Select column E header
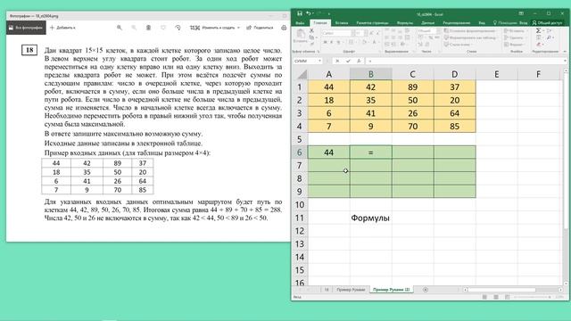Viewport: 571px width, 321px height. (x=496, y=74)
